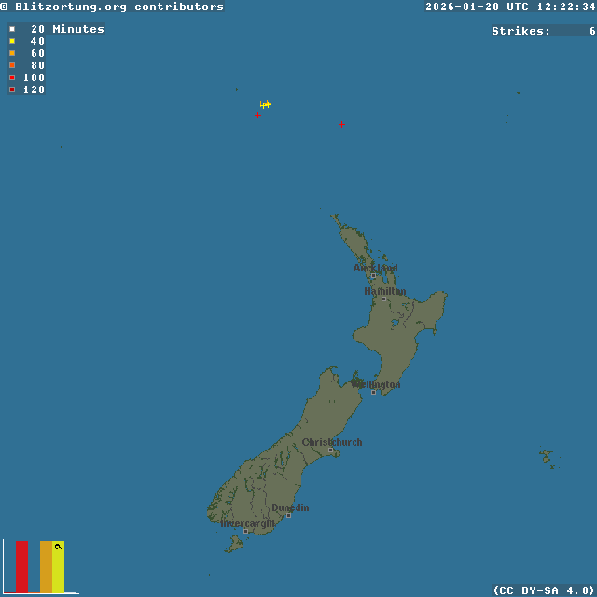The image size is (597, 597).
Task: Click the orange 60 minutes legend swatch
Action: (x=12, y=53)
